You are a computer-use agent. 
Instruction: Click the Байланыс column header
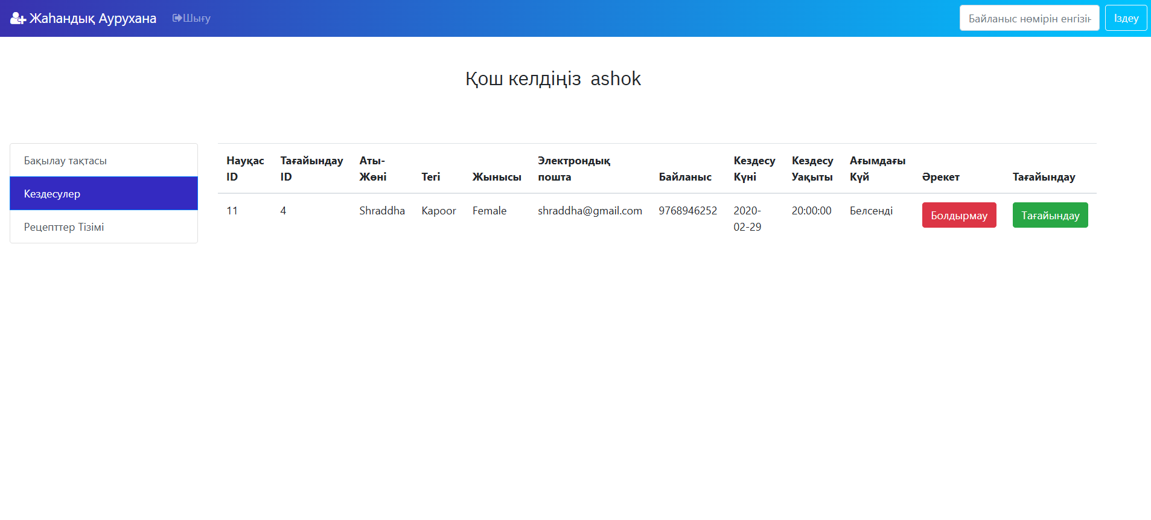(x=685, y=177)
